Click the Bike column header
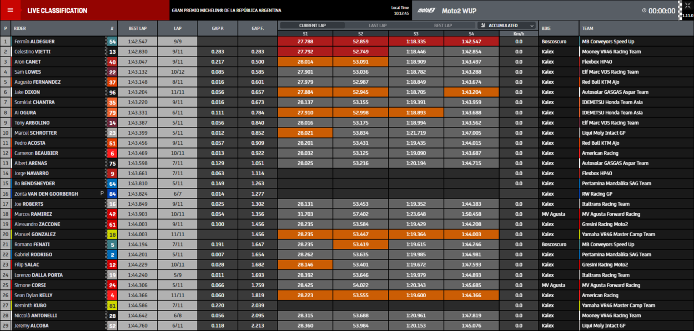This screenshot has width=694, height=331. [559, 28]
